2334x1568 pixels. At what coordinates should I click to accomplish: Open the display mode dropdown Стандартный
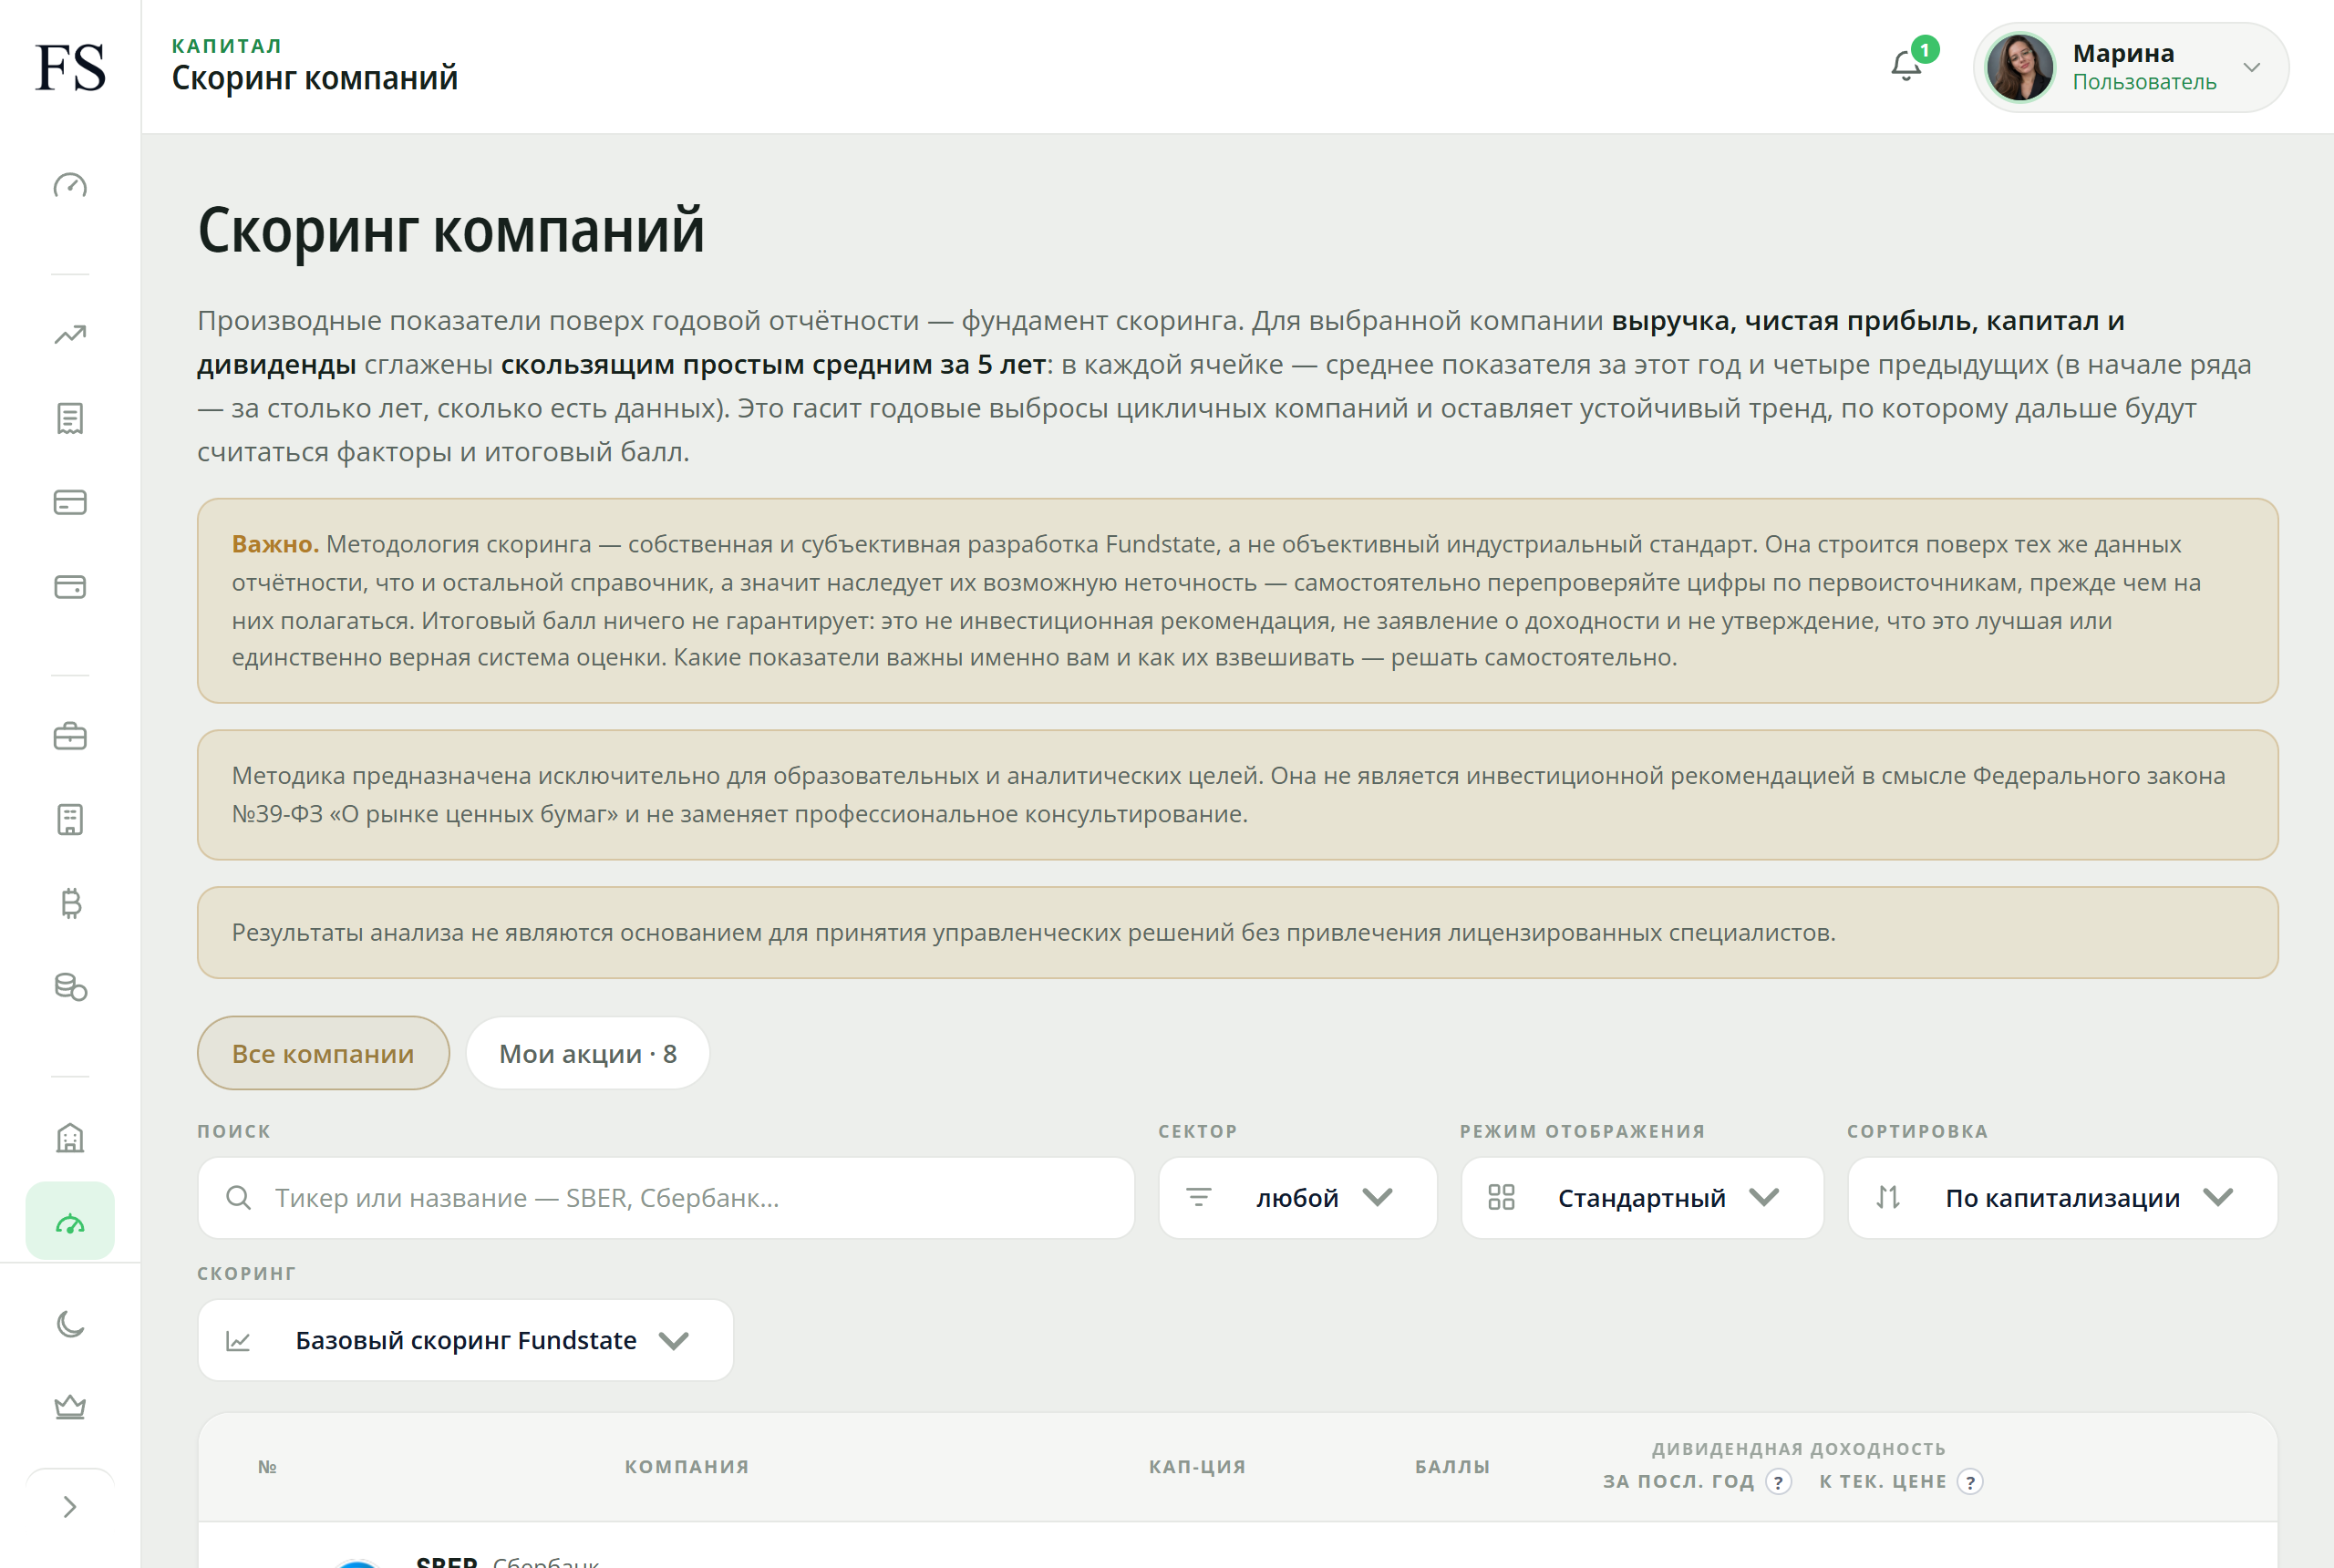(x=1642, y=1198)
